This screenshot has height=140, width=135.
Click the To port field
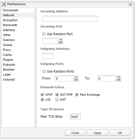point(107,78)
